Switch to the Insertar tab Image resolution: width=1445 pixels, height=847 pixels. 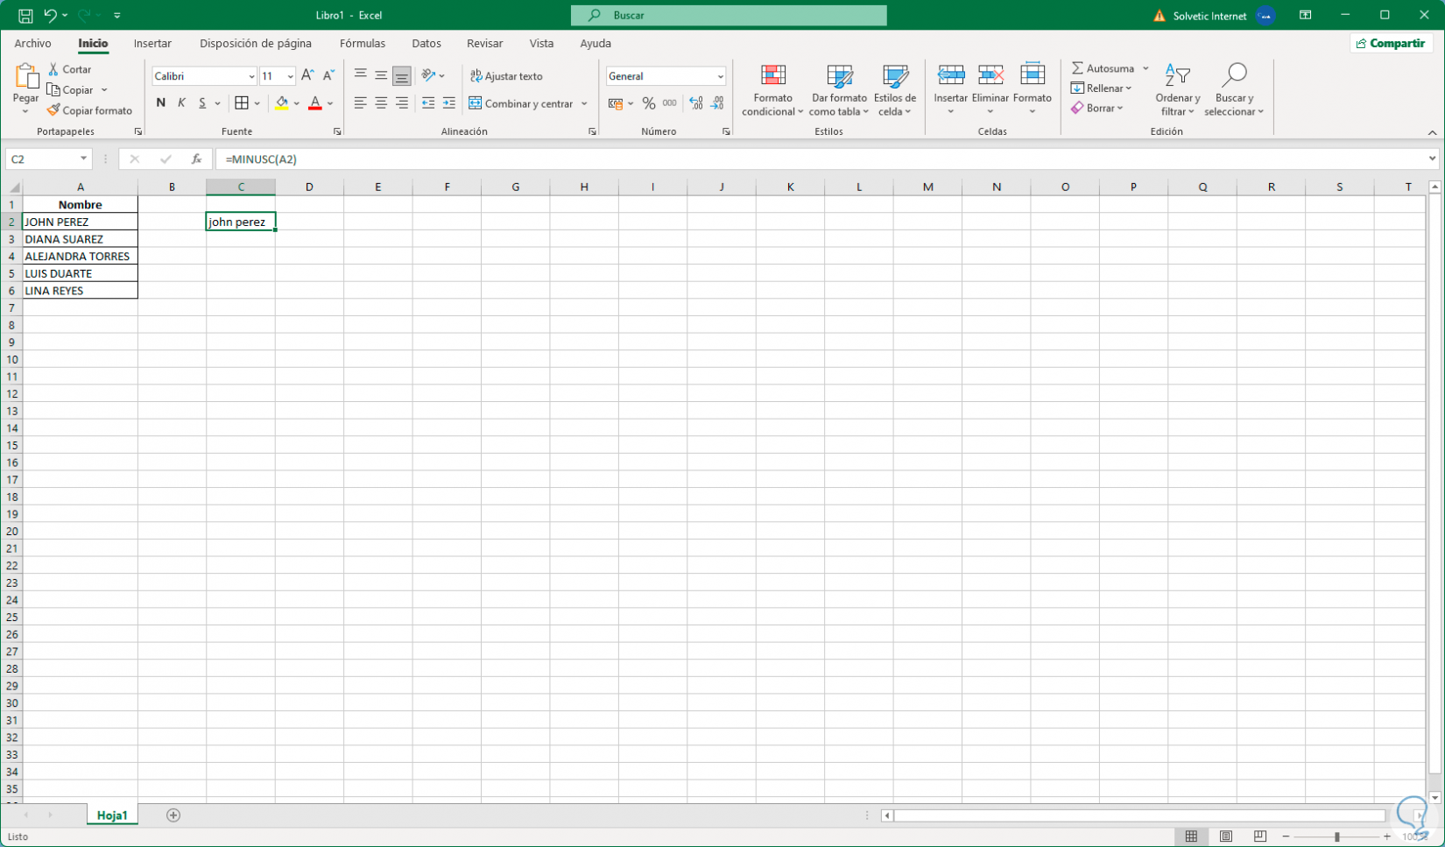click(152, 43)
